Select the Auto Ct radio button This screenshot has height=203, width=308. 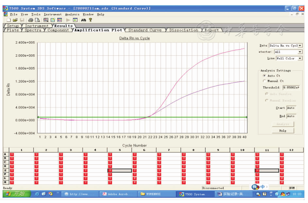pyautogui.click(x=264, y=76)
